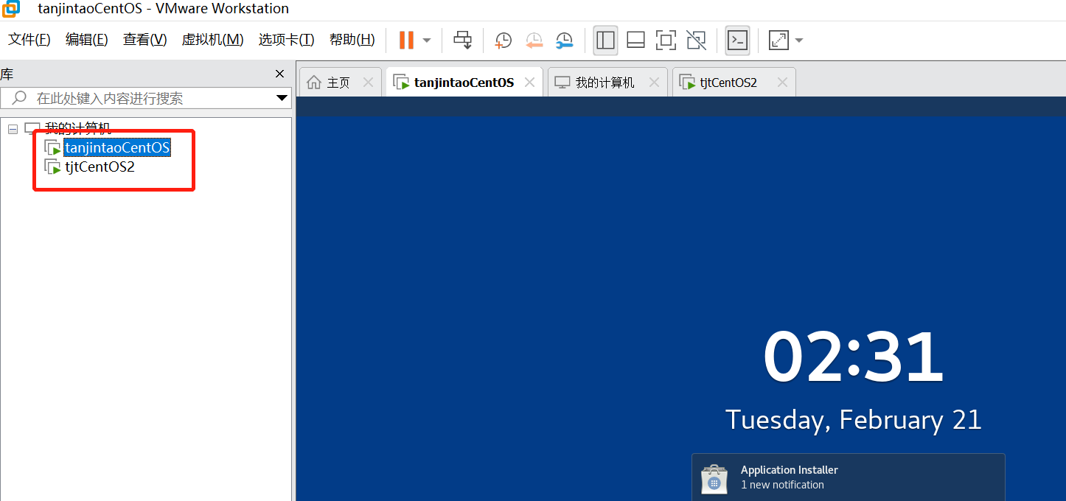Open the library search dropdown arrow
Screen dimensions: 1066x501
click(282, 98)
